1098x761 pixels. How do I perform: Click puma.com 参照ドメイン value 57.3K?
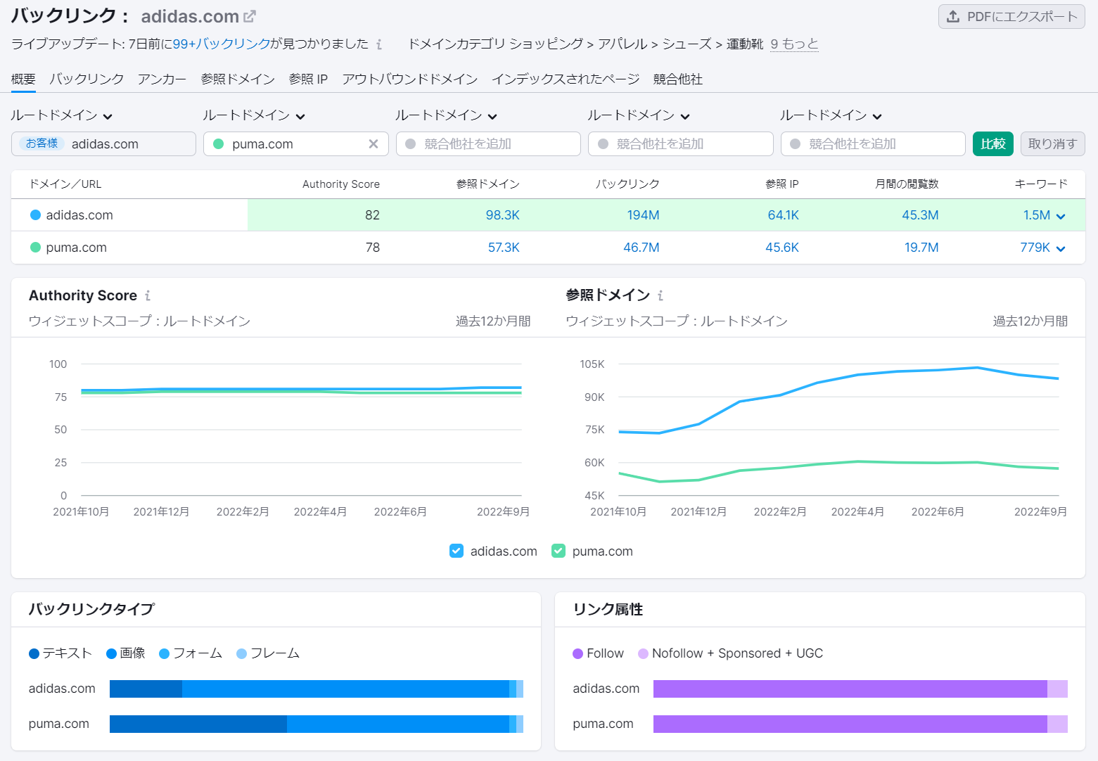click(x=504, y=248)
